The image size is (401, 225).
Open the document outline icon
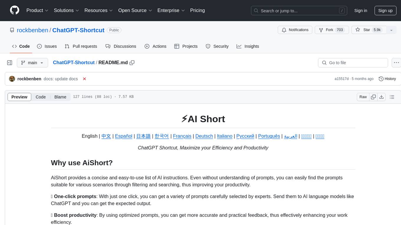(x=392, y=97)
